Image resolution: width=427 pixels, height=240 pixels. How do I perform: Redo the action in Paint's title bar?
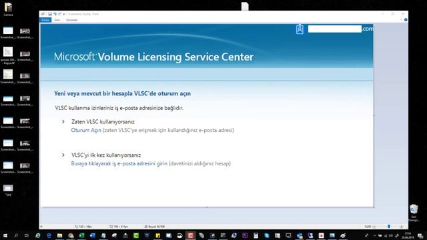pyautogui.click(x=59, y=14)
